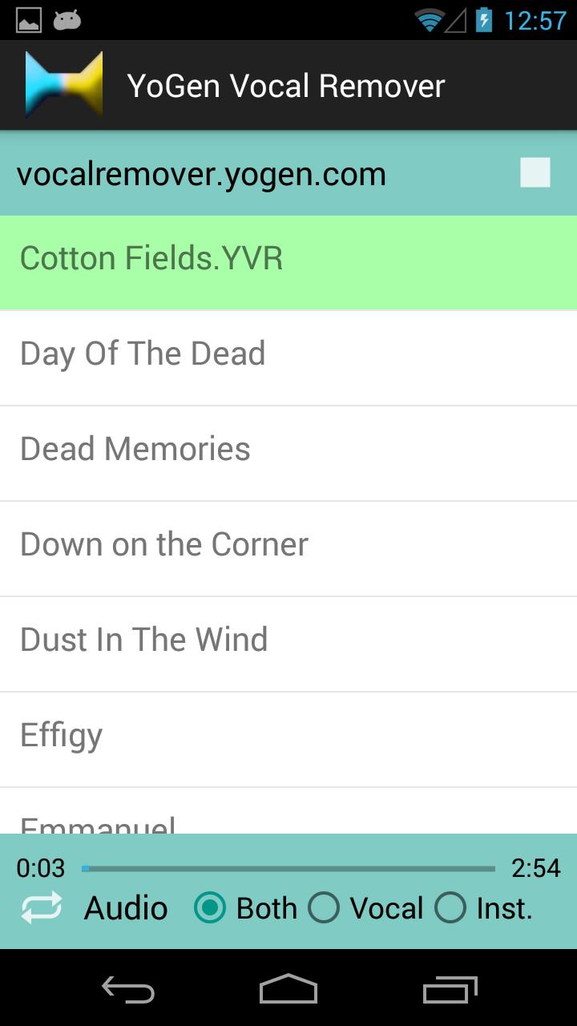Toggle the repeat loop icon
The width and height of the screenshot is (577, 1026).
click(x=42, y=908)
